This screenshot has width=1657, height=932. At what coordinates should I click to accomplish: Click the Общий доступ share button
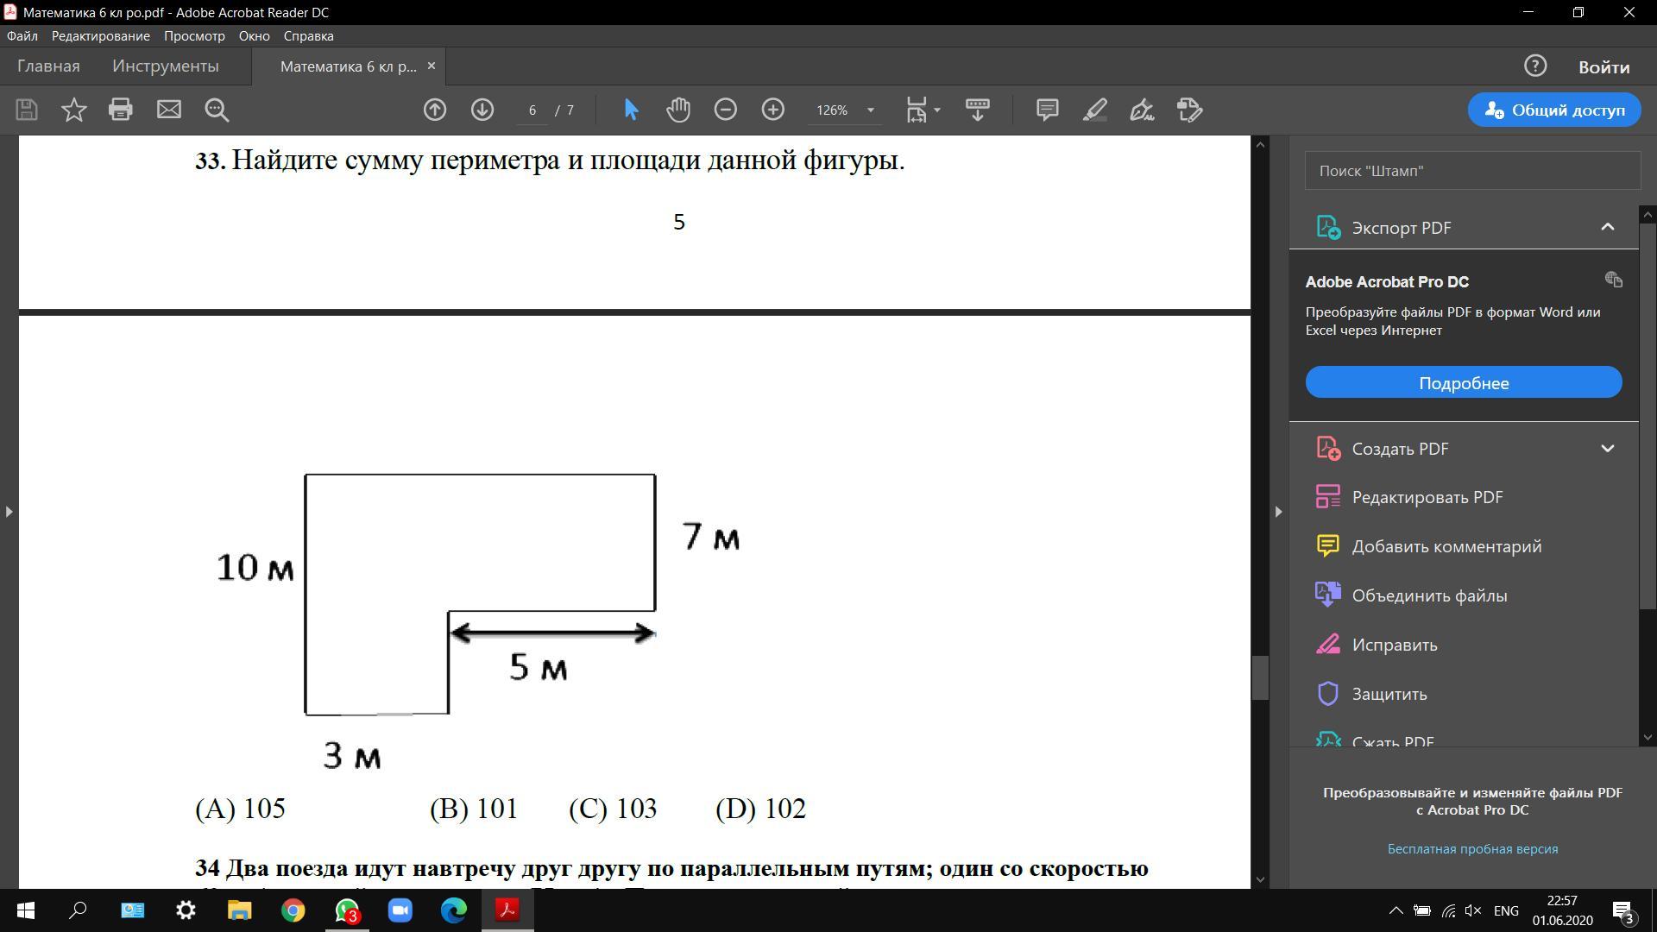[1554, 110]
